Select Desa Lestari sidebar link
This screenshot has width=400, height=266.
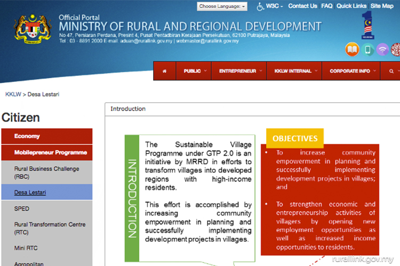[x=30, y=193]
